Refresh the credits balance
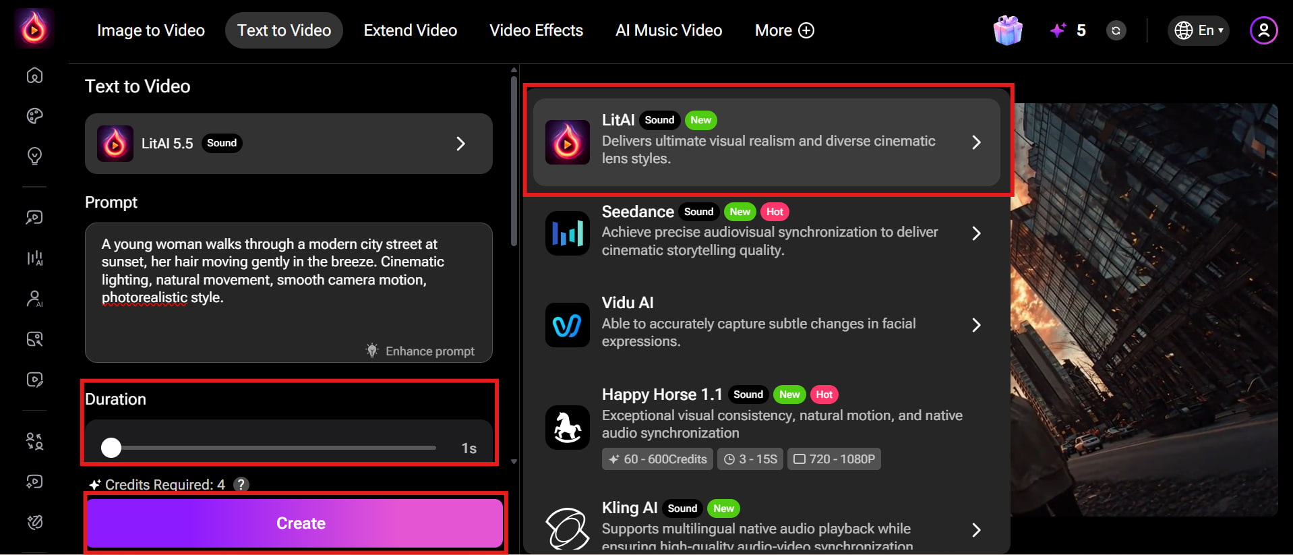This screenshot has height=555, width=1293. pos(1116,30)
